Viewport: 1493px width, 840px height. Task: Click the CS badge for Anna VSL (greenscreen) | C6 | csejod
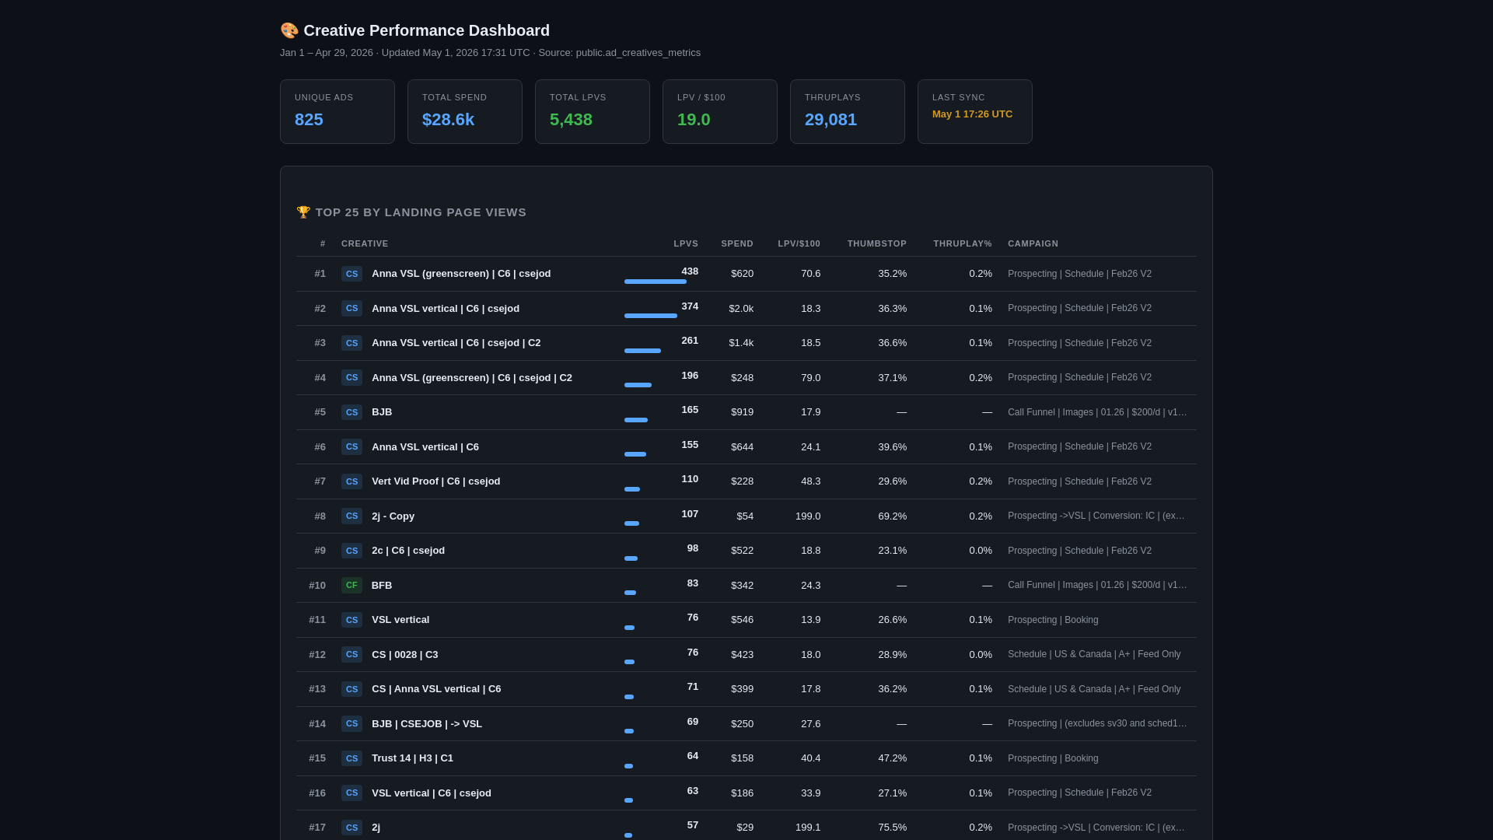click(x=351, y=274)
